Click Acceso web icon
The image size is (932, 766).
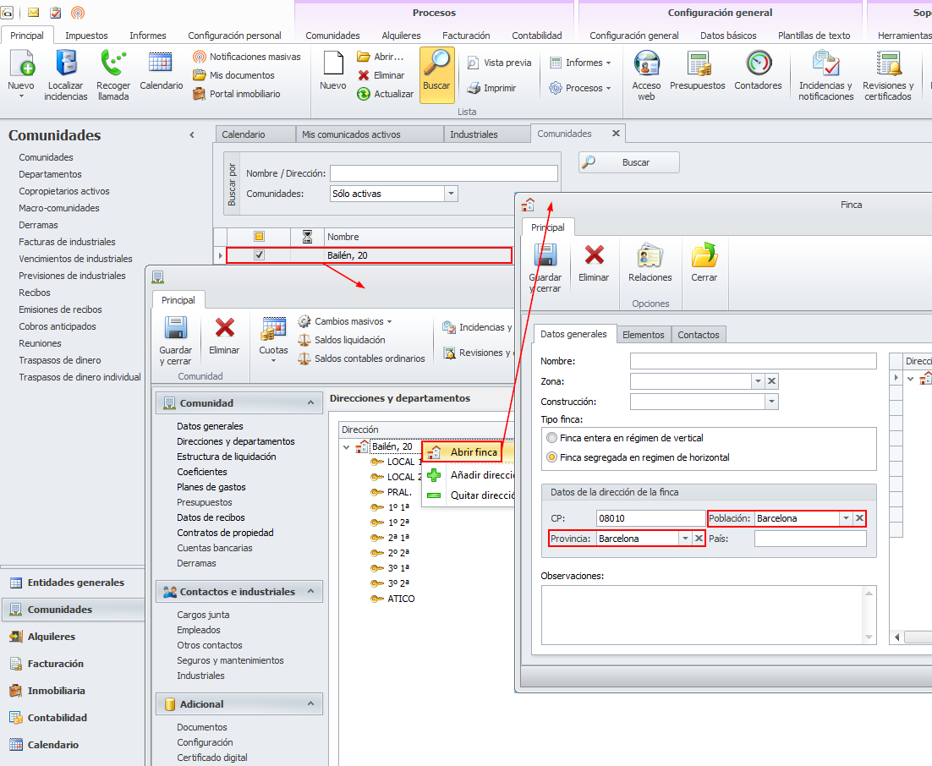646,64
